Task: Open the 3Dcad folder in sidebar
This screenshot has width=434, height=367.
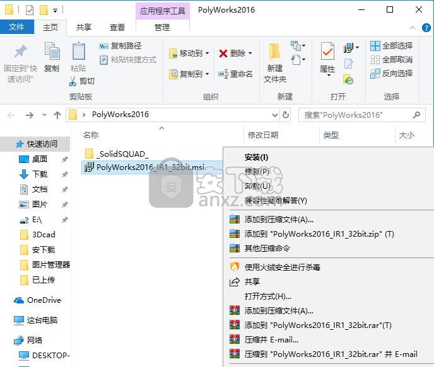Action: (x=44, y=234)
